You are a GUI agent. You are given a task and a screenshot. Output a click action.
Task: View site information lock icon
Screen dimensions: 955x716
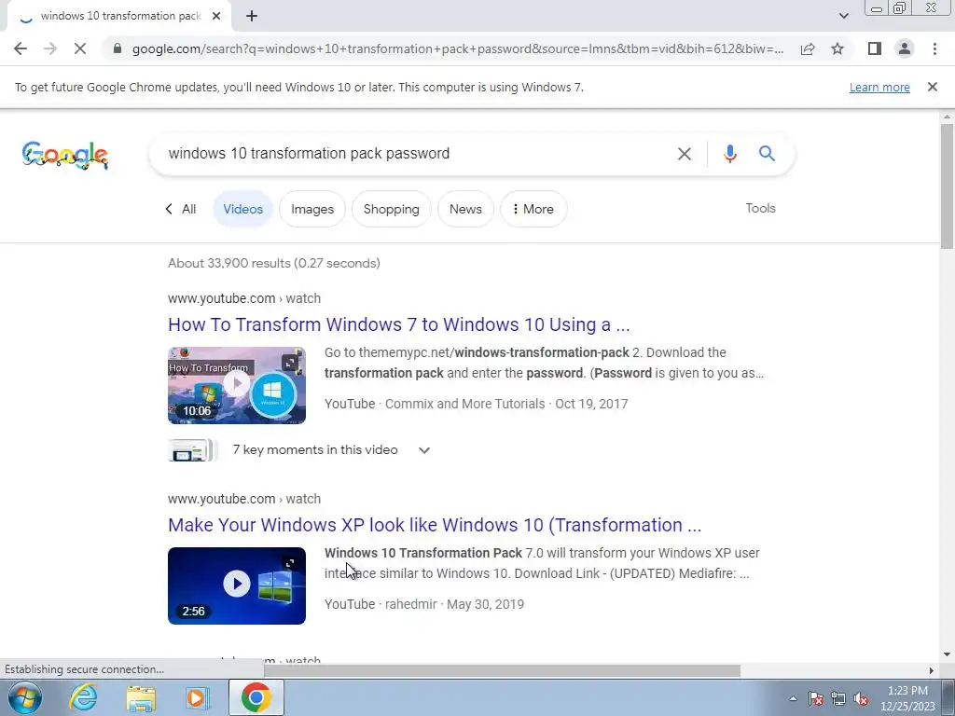click(x=118, y=48)
